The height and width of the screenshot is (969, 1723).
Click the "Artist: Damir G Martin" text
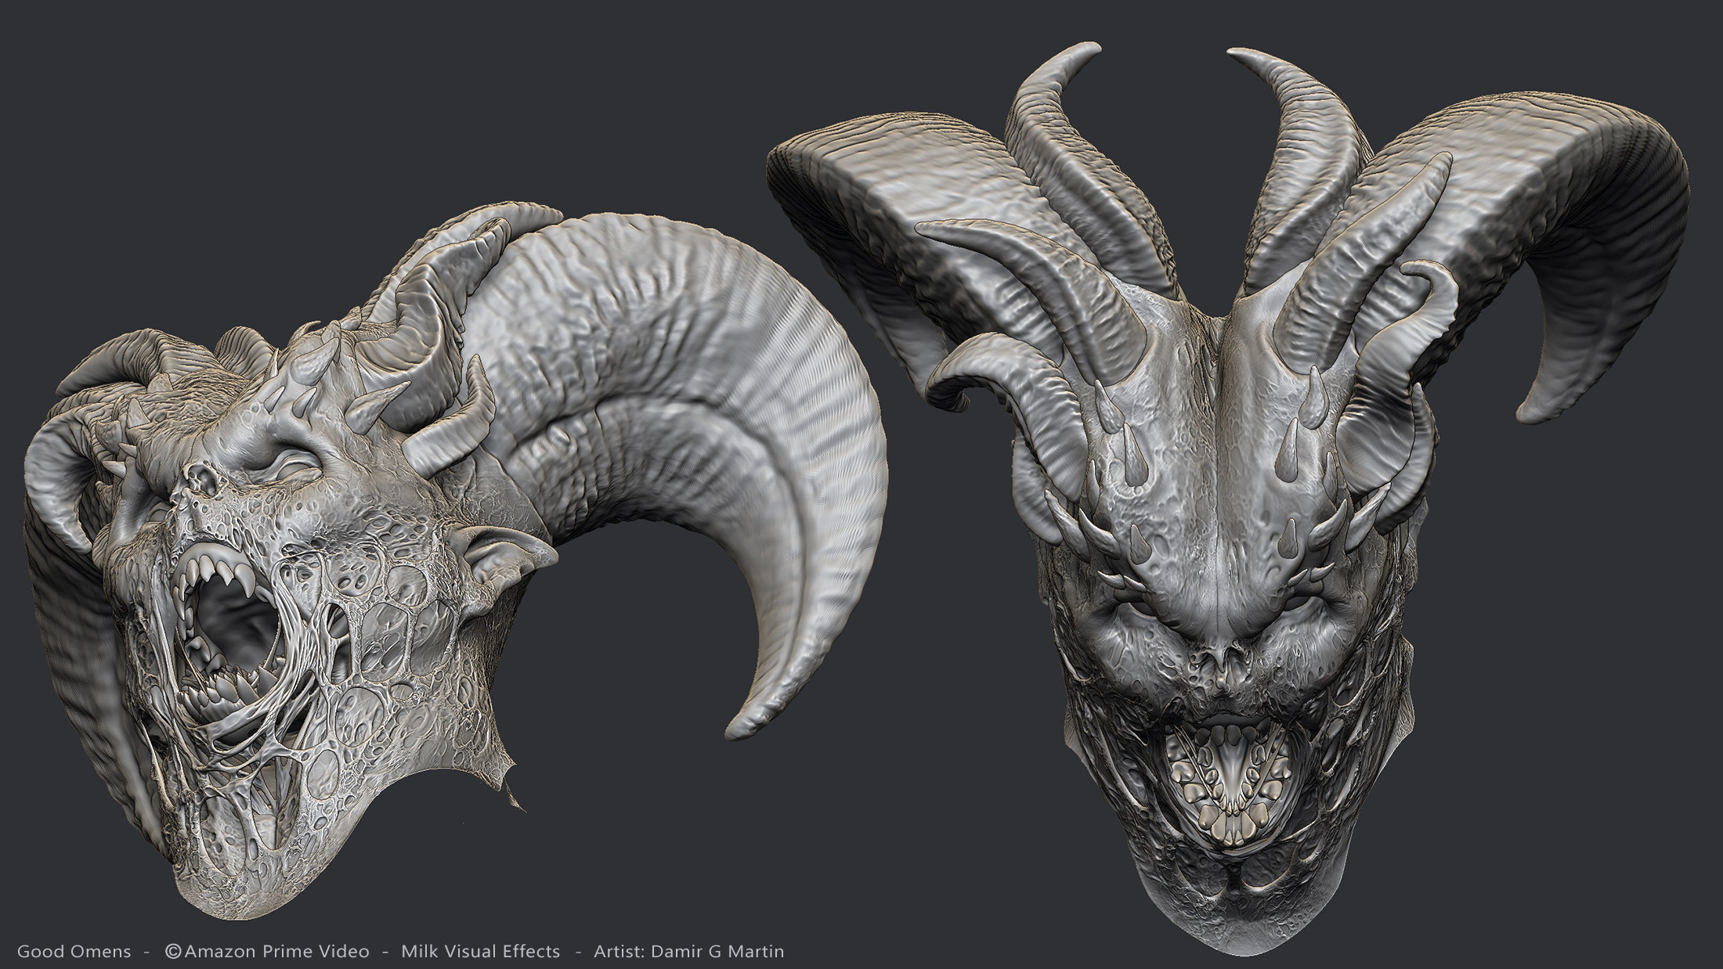coord(689,952)
